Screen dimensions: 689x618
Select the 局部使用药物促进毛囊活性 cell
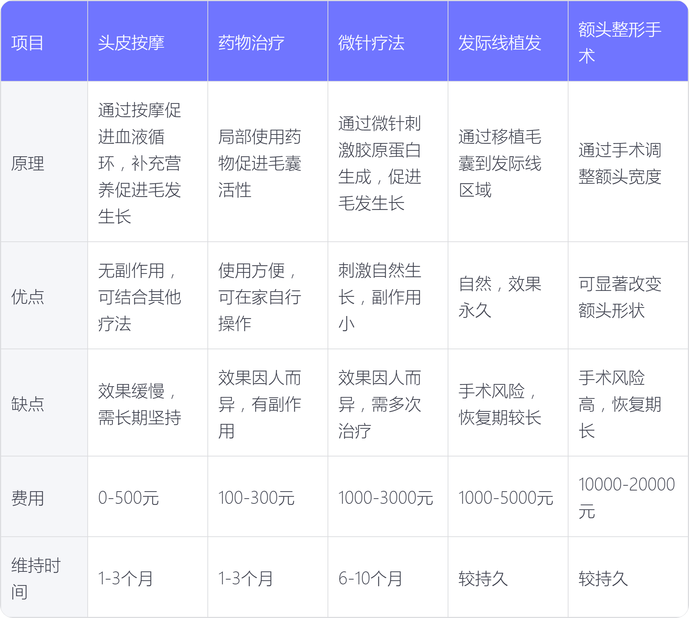(x=259, y=163)
